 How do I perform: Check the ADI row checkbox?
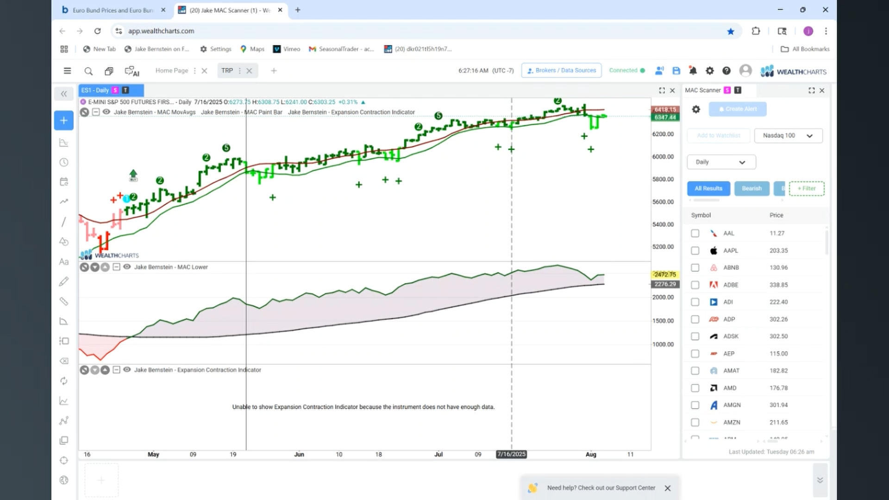695,302
